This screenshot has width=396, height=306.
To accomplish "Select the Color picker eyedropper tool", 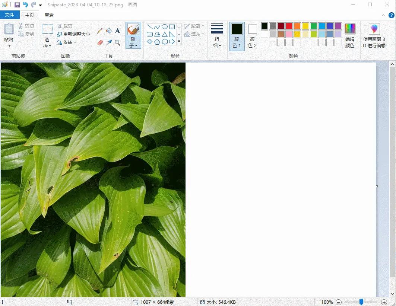I will coord(109,42).
